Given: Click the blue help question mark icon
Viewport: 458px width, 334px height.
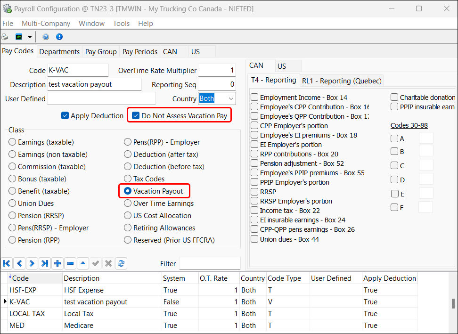Looking at the screenshot, I should pos(46,37).
